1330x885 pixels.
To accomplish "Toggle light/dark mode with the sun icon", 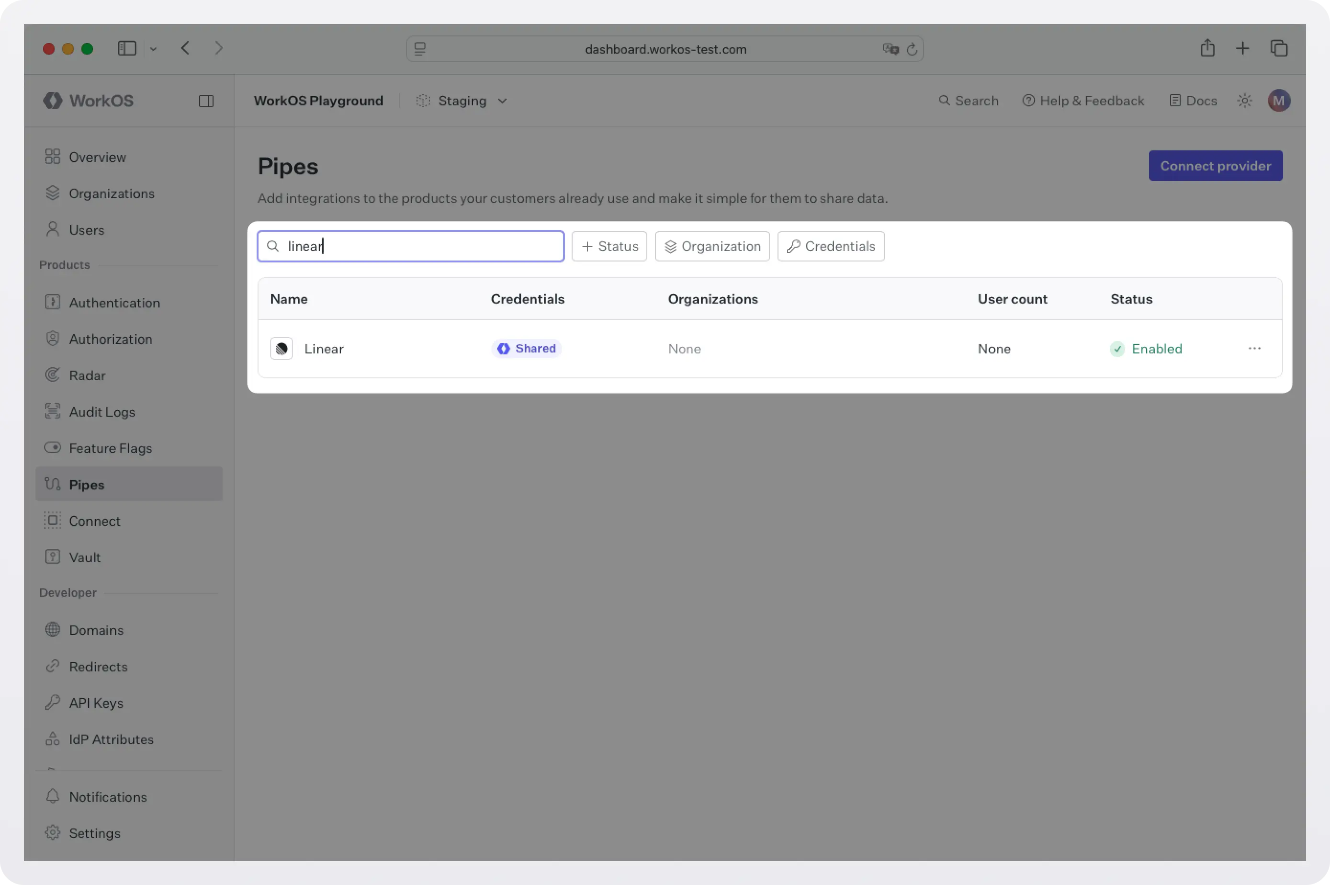I will (x=1244, y=101).
